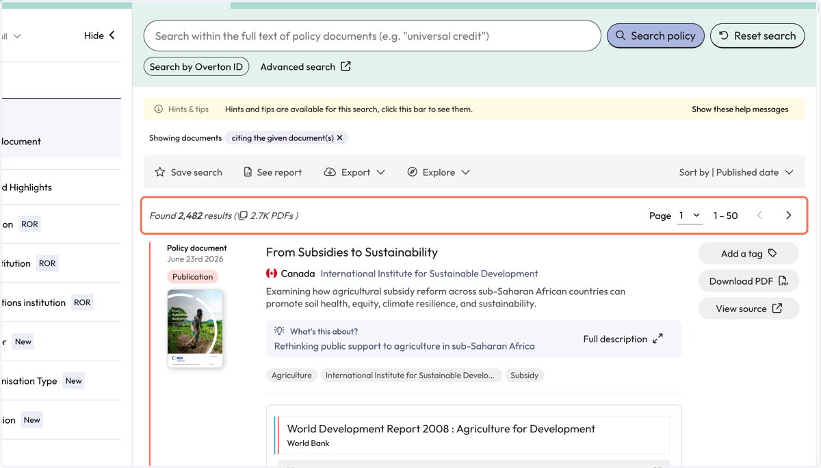Save this search with the star
The image size is (821, 468).
[188, 172]
